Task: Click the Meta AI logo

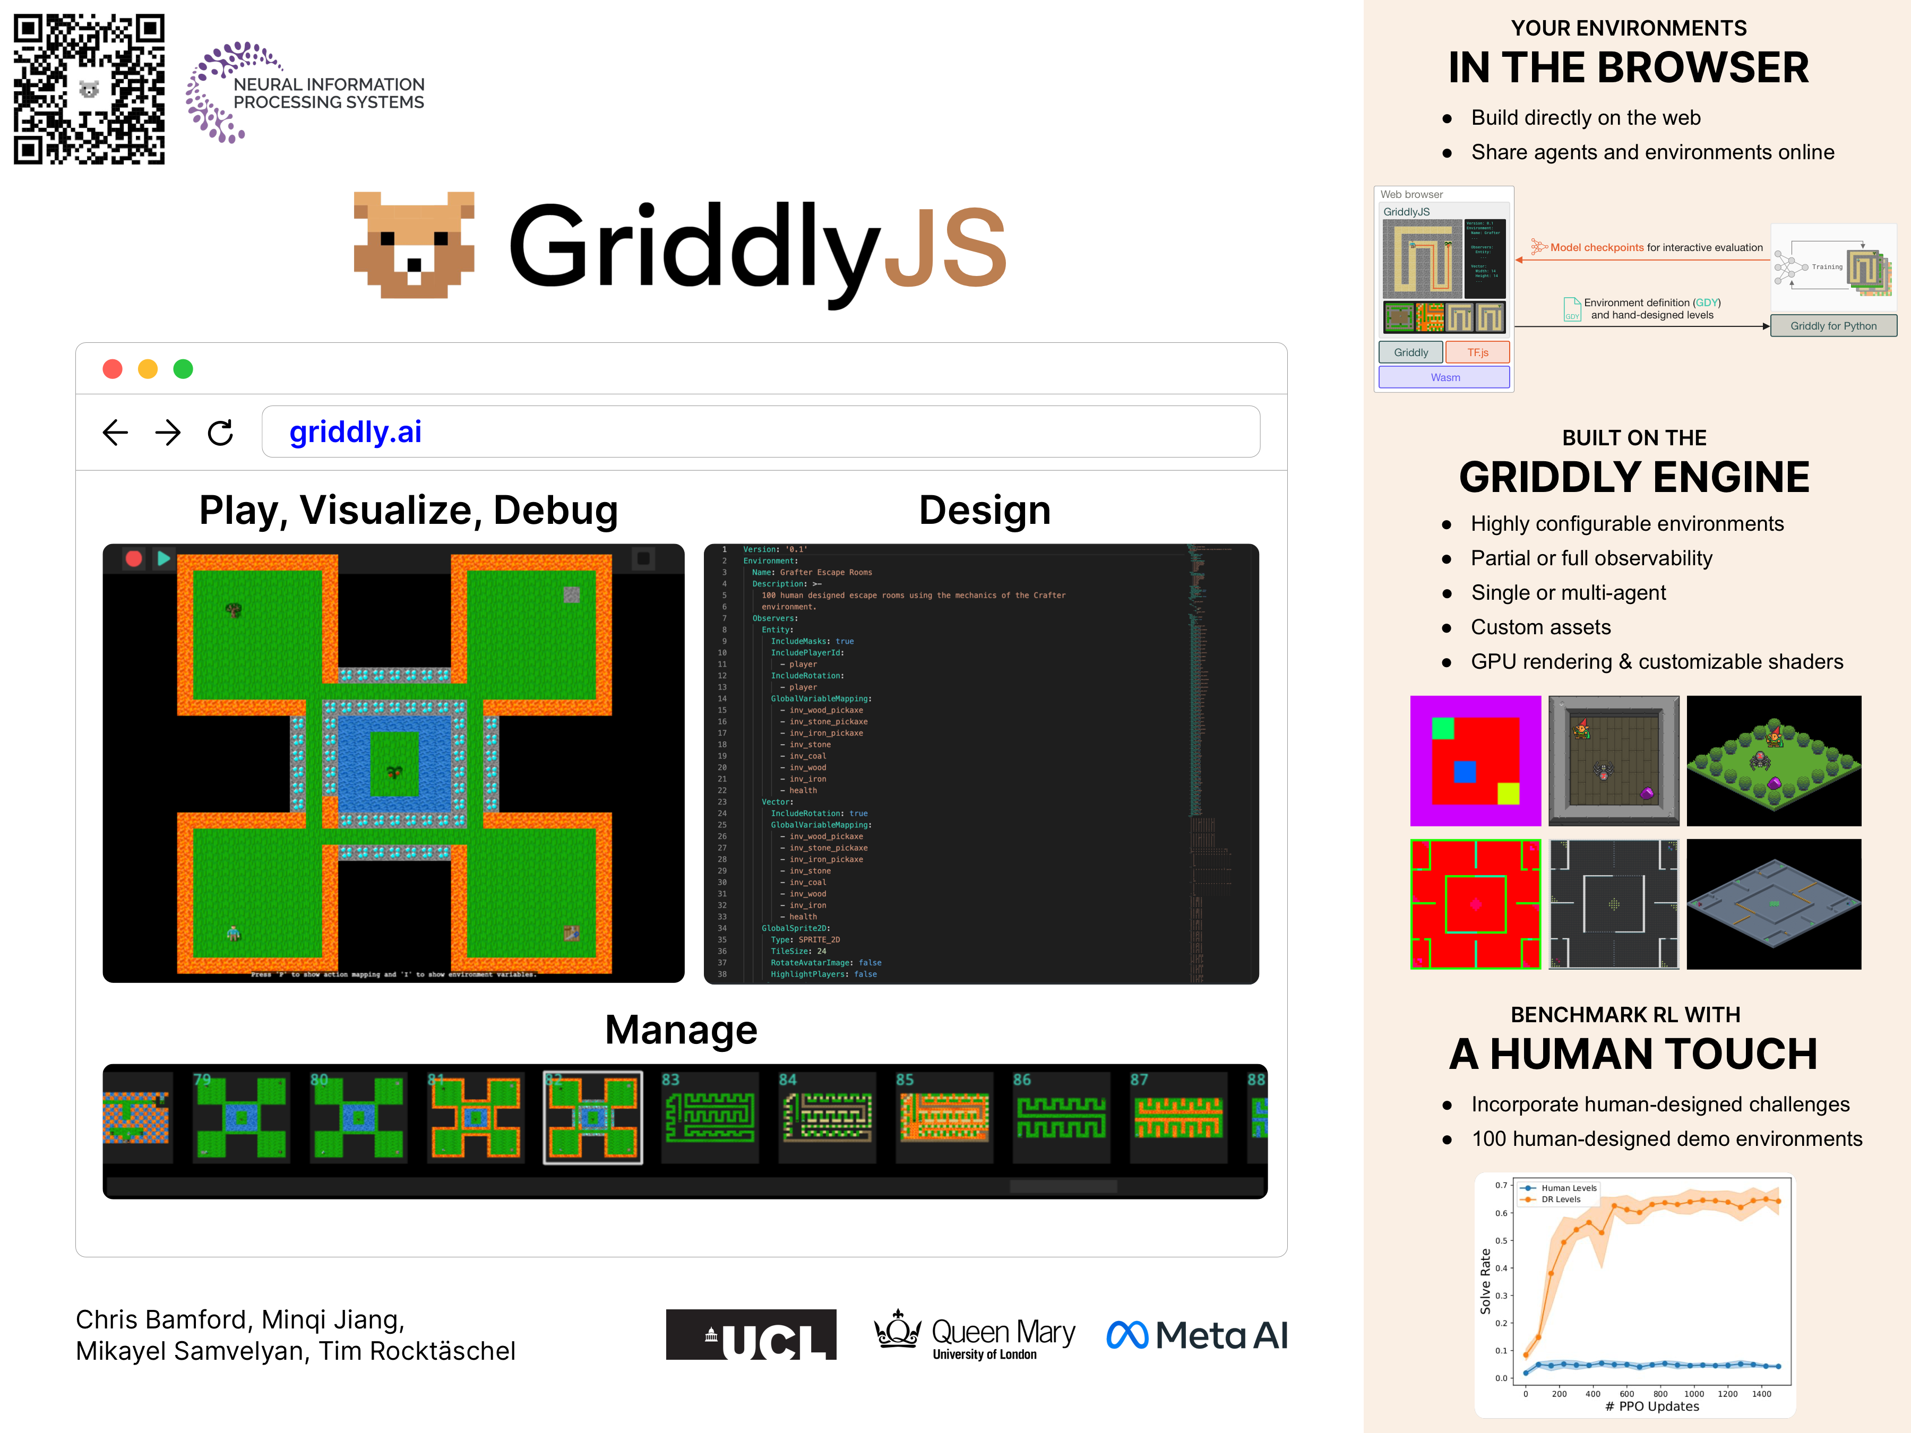Action: click(x=1196, y=1335)
